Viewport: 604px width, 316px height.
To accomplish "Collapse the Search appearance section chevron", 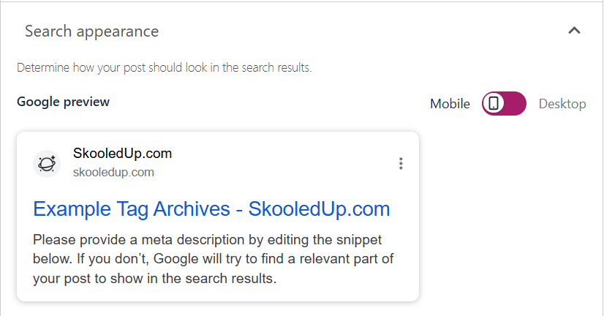I will pyautogui.click(x=574, y=31).
